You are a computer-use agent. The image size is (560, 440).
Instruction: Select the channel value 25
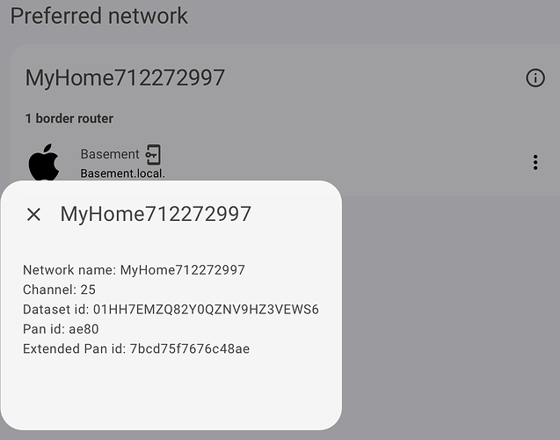[x=87, y=290]
